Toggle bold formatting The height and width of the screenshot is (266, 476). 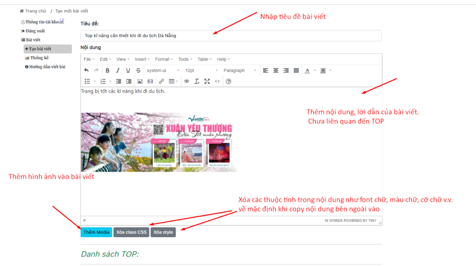pyautogui.click(x=107, y=71)
